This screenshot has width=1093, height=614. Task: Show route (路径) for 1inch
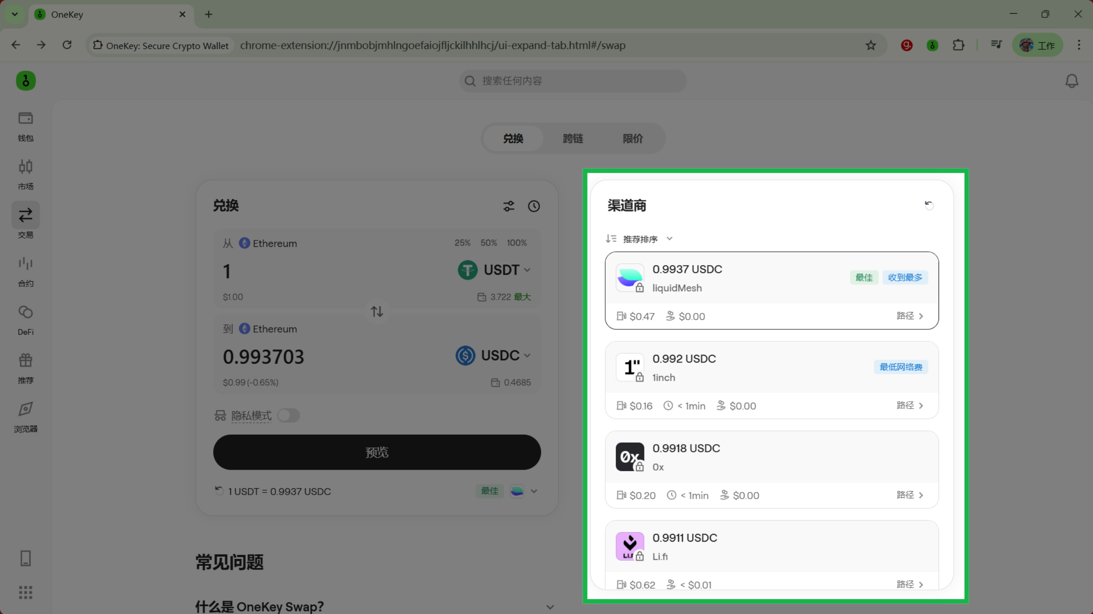click(910, 405)
